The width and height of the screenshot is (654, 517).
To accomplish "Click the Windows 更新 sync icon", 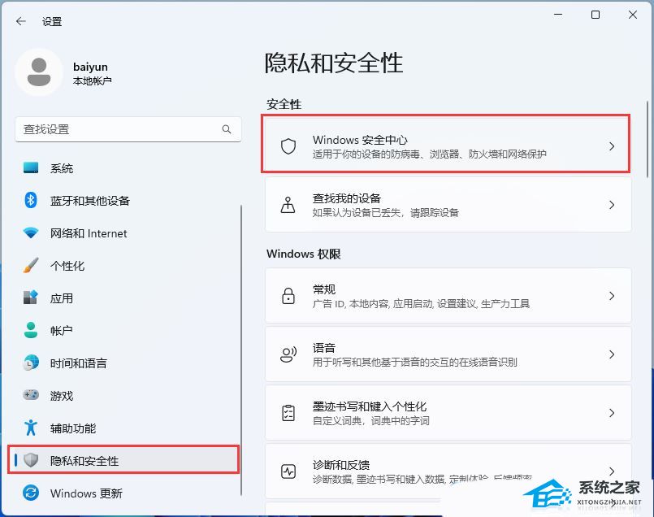I will click(x=31, y=493).
